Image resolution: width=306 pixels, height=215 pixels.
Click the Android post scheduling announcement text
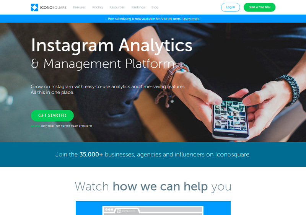145,19
